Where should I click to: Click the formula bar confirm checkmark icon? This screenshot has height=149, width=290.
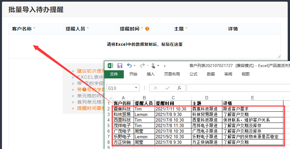pos(167,88)
